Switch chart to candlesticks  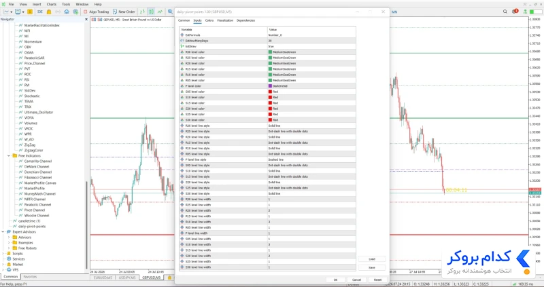151,12
